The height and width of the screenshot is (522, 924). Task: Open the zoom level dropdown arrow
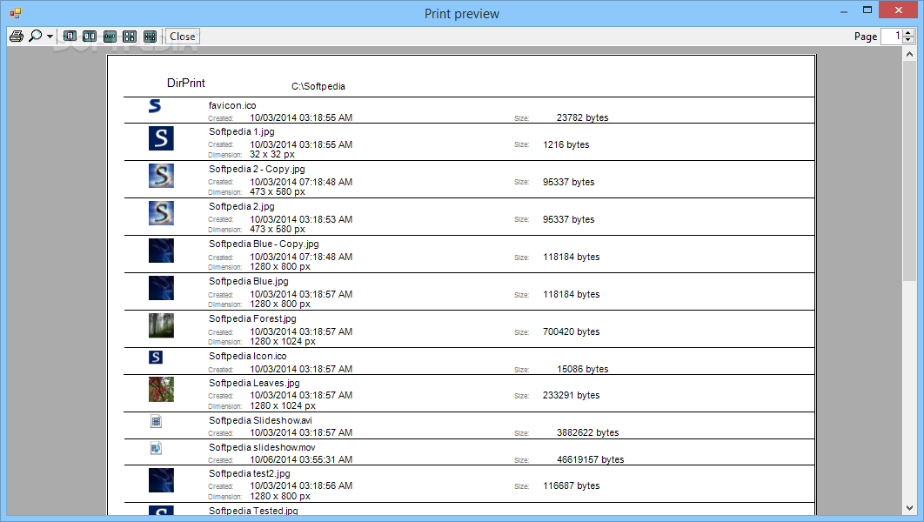point(50,37)
